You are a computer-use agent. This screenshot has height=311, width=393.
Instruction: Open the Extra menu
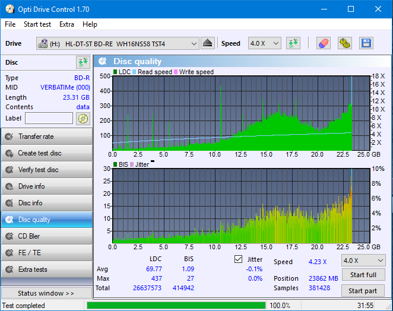(66, 24)
